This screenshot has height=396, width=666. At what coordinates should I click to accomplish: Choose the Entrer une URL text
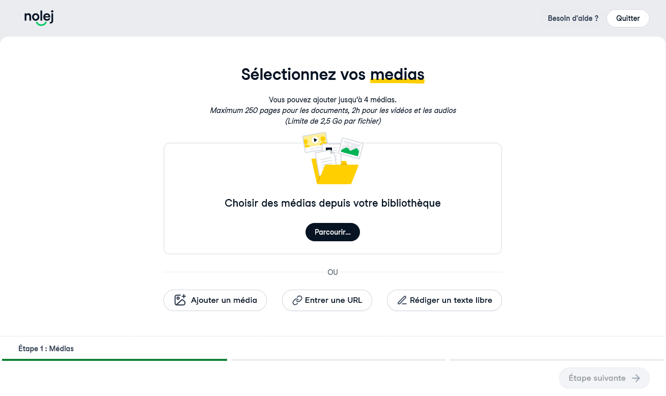pyautogui.click(x=334, y=300)
